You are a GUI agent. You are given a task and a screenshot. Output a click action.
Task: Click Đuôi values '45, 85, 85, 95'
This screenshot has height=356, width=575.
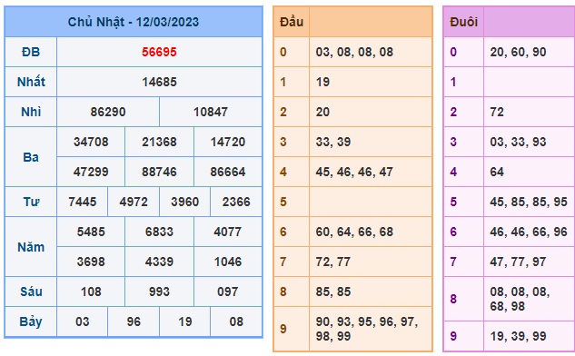click(529, 202)
